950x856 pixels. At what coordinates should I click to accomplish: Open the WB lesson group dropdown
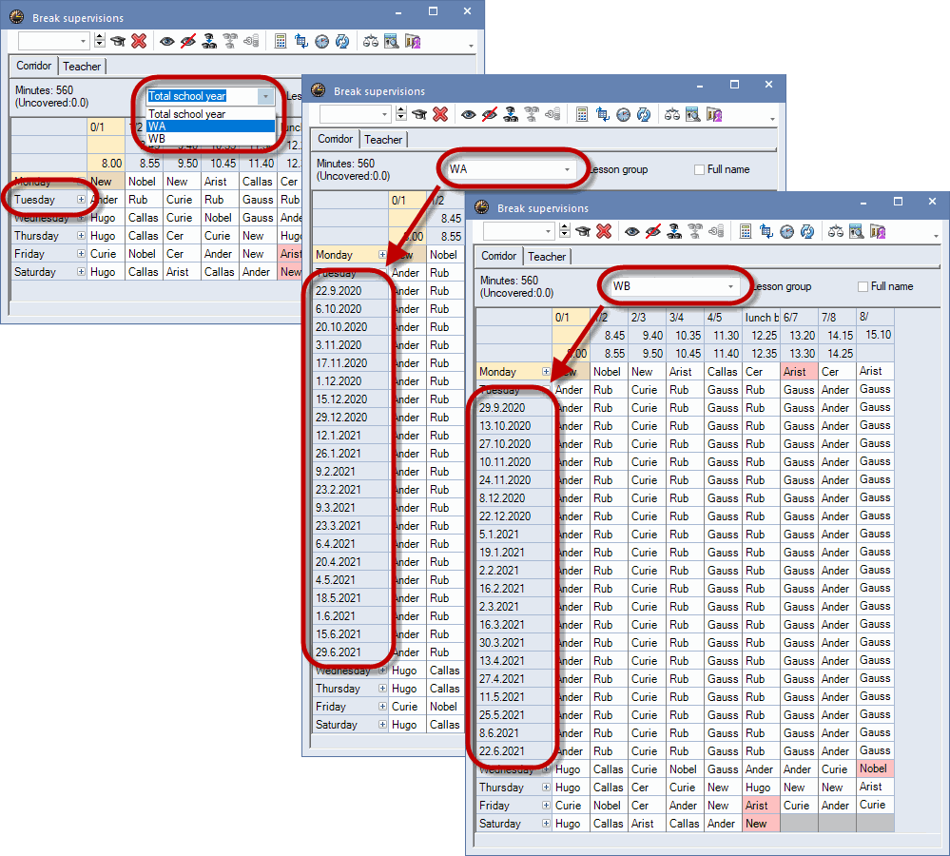tap(730, 286)
